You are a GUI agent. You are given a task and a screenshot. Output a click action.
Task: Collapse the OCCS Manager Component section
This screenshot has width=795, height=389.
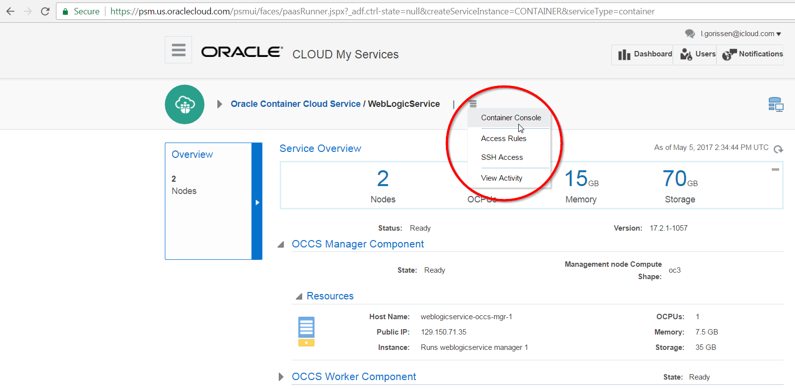[x=281, y=244]
